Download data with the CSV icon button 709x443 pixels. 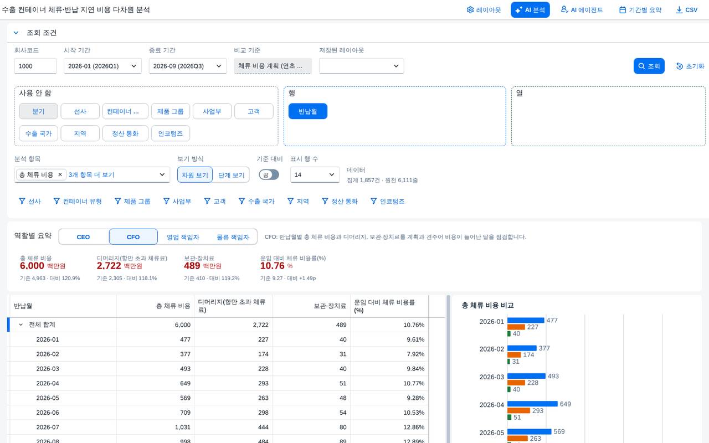click(686, 10)
